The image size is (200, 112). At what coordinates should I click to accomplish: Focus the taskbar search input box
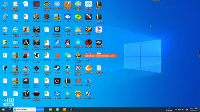(x=25, y=110)
